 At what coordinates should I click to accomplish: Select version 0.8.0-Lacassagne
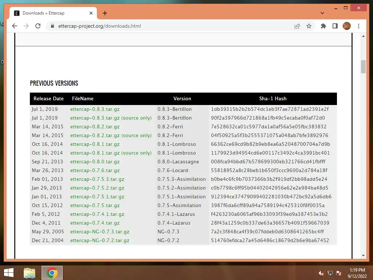tap(178, 162)
